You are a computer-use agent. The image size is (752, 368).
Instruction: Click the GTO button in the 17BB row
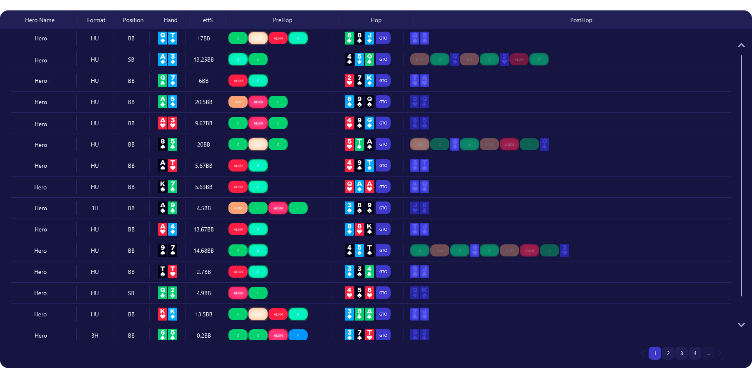[x=383, y=38]
